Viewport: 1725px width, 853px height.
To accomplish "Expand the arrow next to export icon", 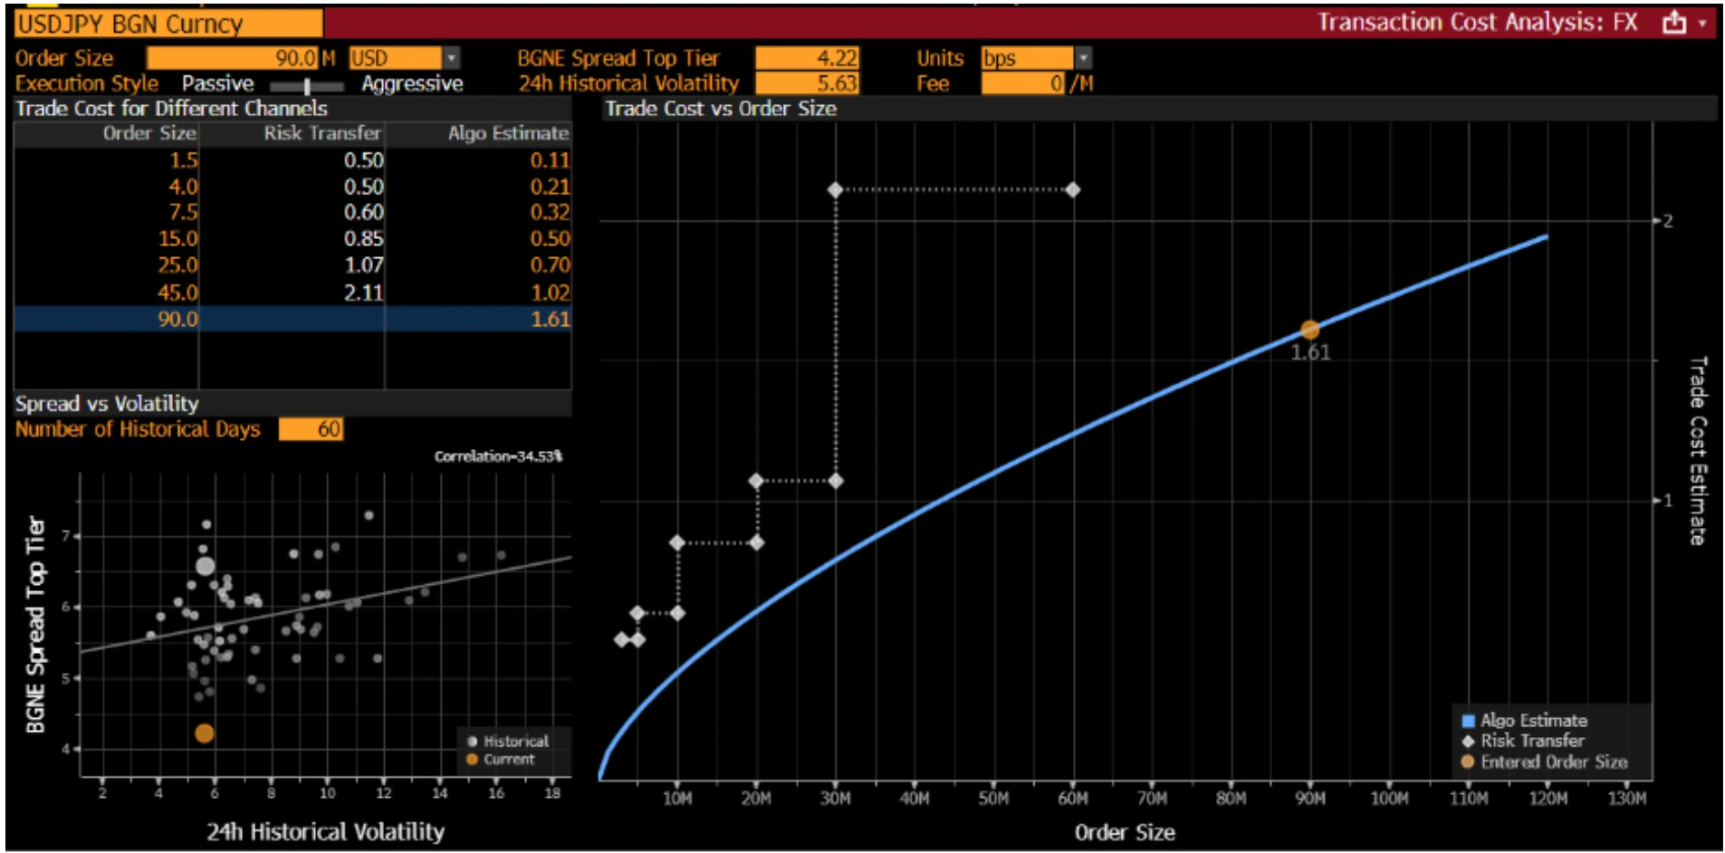I will click(x=1702, y=24).
